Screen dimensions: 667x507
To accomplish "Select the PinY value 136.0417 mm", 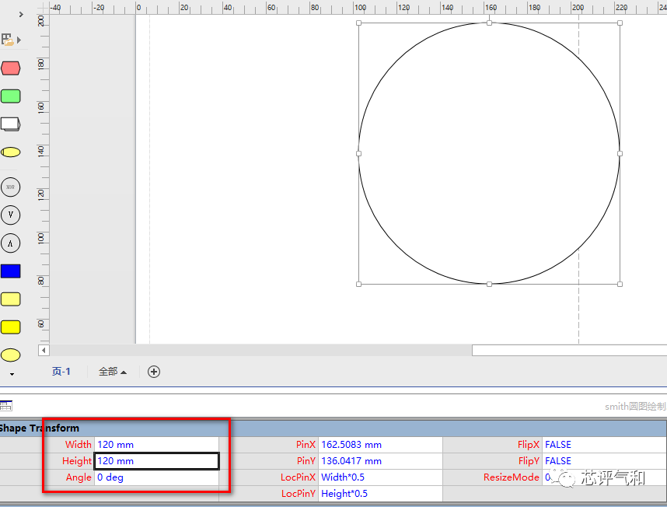I will 380,461.
